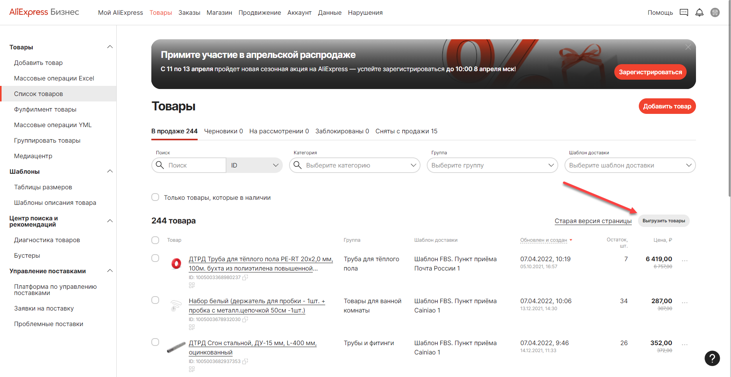The width and height of the screenshot is (731, 377).
Task: Open the ID search type dropdown
Action: [x=254, y=165]
